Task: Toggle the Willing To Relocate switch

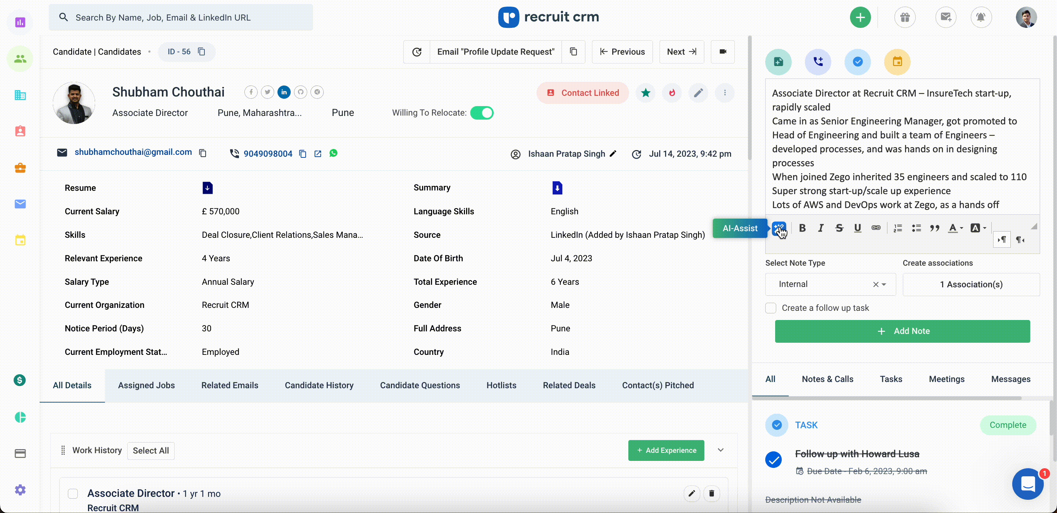Action: tap(482, 113)
